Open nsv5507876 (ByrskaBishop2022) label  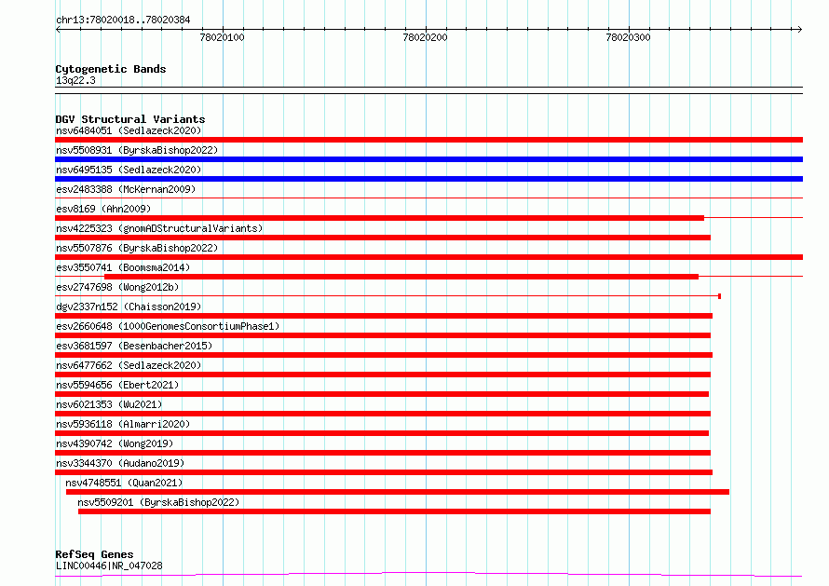coord(137,248)
